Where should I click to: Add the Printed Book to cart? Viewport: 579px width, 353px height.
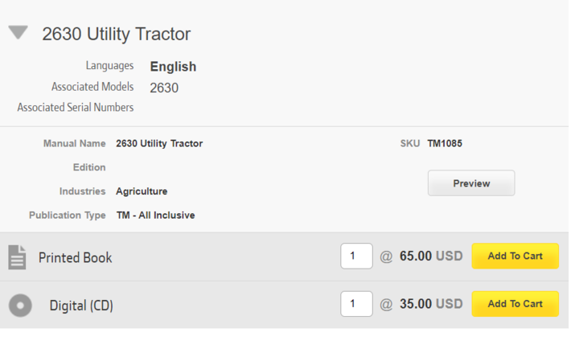click(x=515, y=256)
